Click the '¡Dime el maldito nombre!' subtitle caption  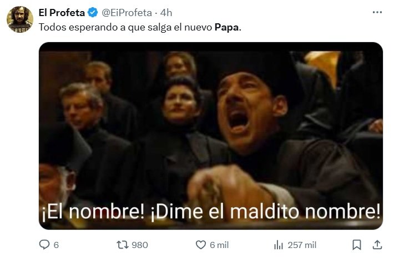click(265, 212)
